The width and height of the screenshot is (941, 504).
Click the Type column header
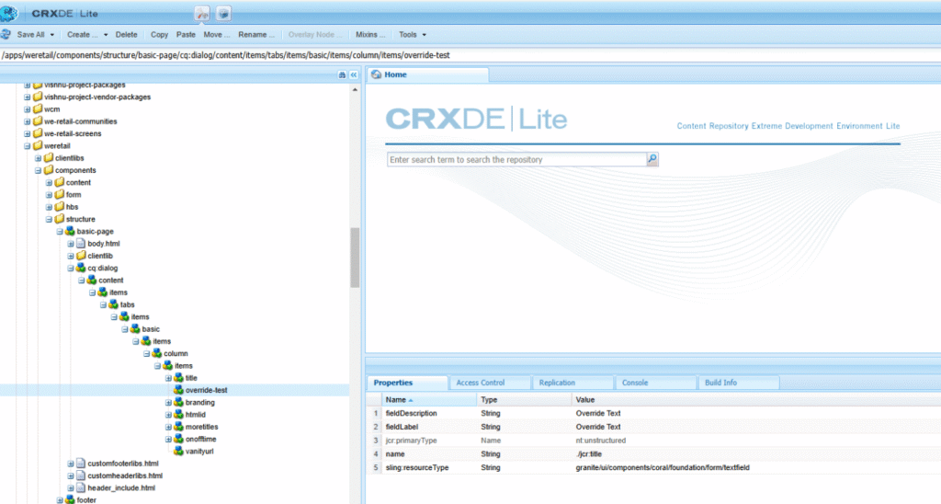point(525,399)
